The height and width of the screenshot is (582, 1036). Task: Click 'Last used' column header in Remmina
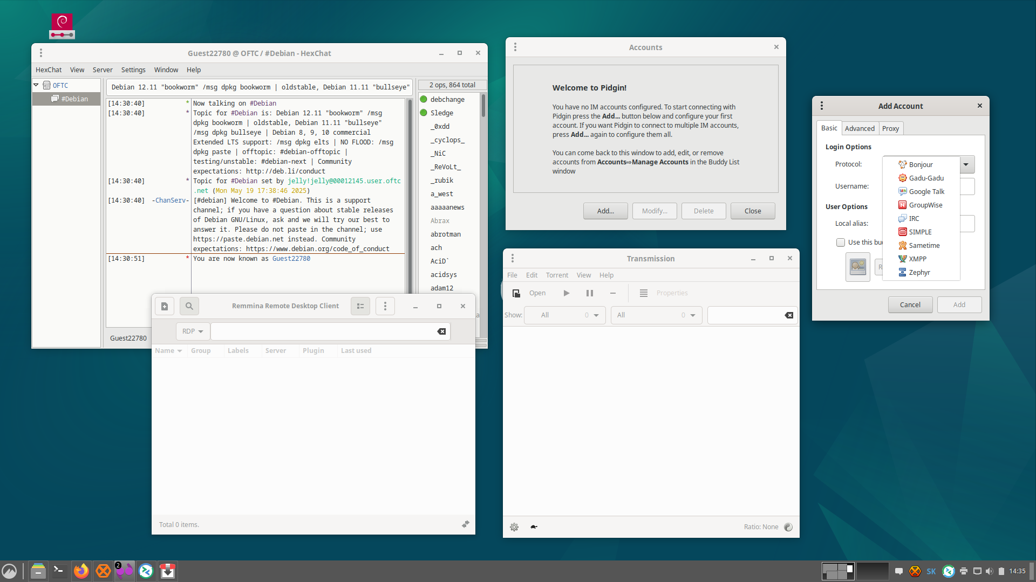[356, 351]
